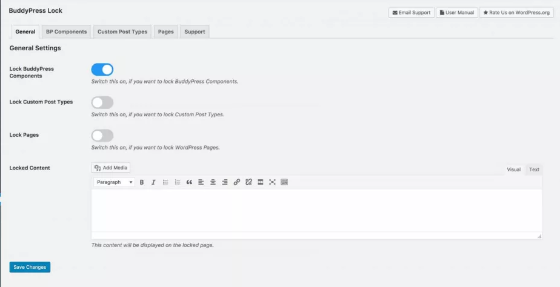This screenshot has width=560, height=287.
Task: Show the toolbar toggle (kitchen sink)
Action: [x=284, y=182]
